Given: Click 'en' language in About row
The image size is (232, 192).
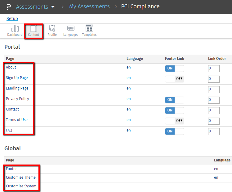Looking at the screenshot, I should click(129, 67).
